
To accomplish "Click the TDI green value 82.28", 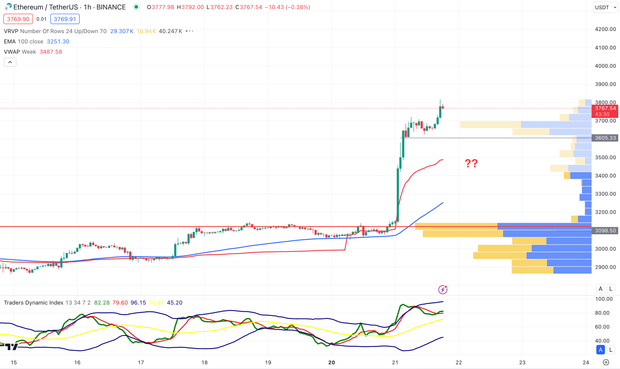I will pyautogui.click(x=102, y=303).
